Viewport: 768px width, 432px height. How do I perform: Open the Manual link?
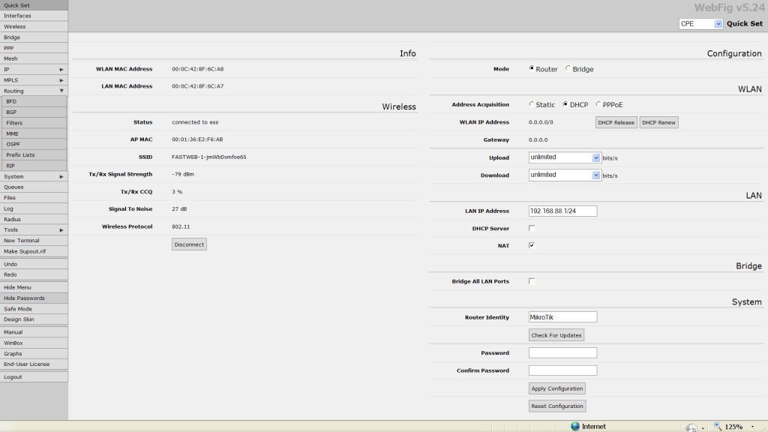34,332
